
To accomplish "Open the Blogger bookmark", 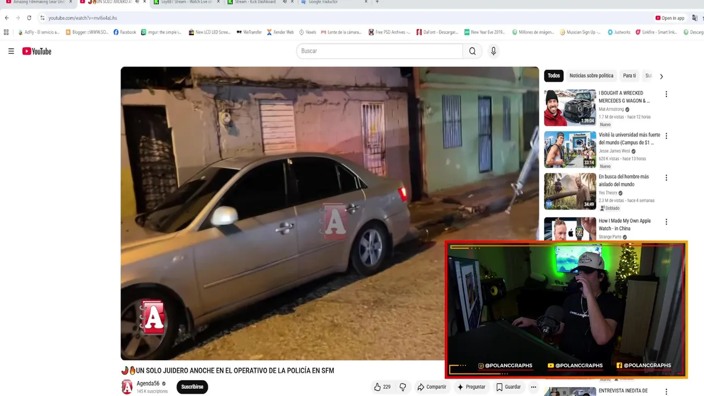I will point(87,32).
